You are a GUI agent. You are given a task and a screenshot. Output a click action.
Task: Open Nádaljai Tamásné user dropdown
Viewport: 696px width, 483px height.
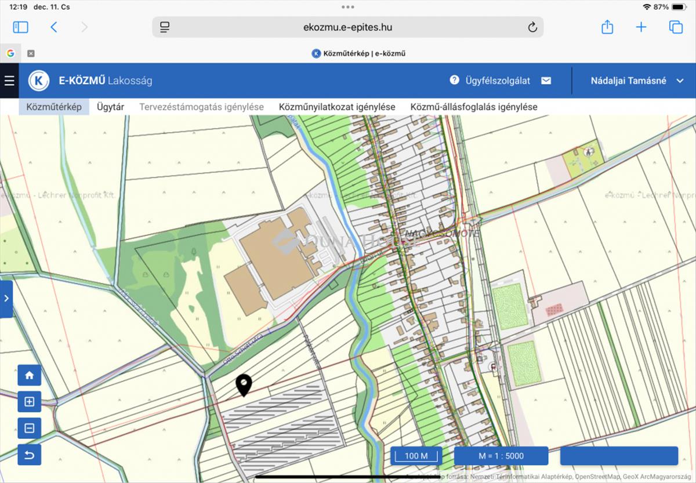(637, 81)
